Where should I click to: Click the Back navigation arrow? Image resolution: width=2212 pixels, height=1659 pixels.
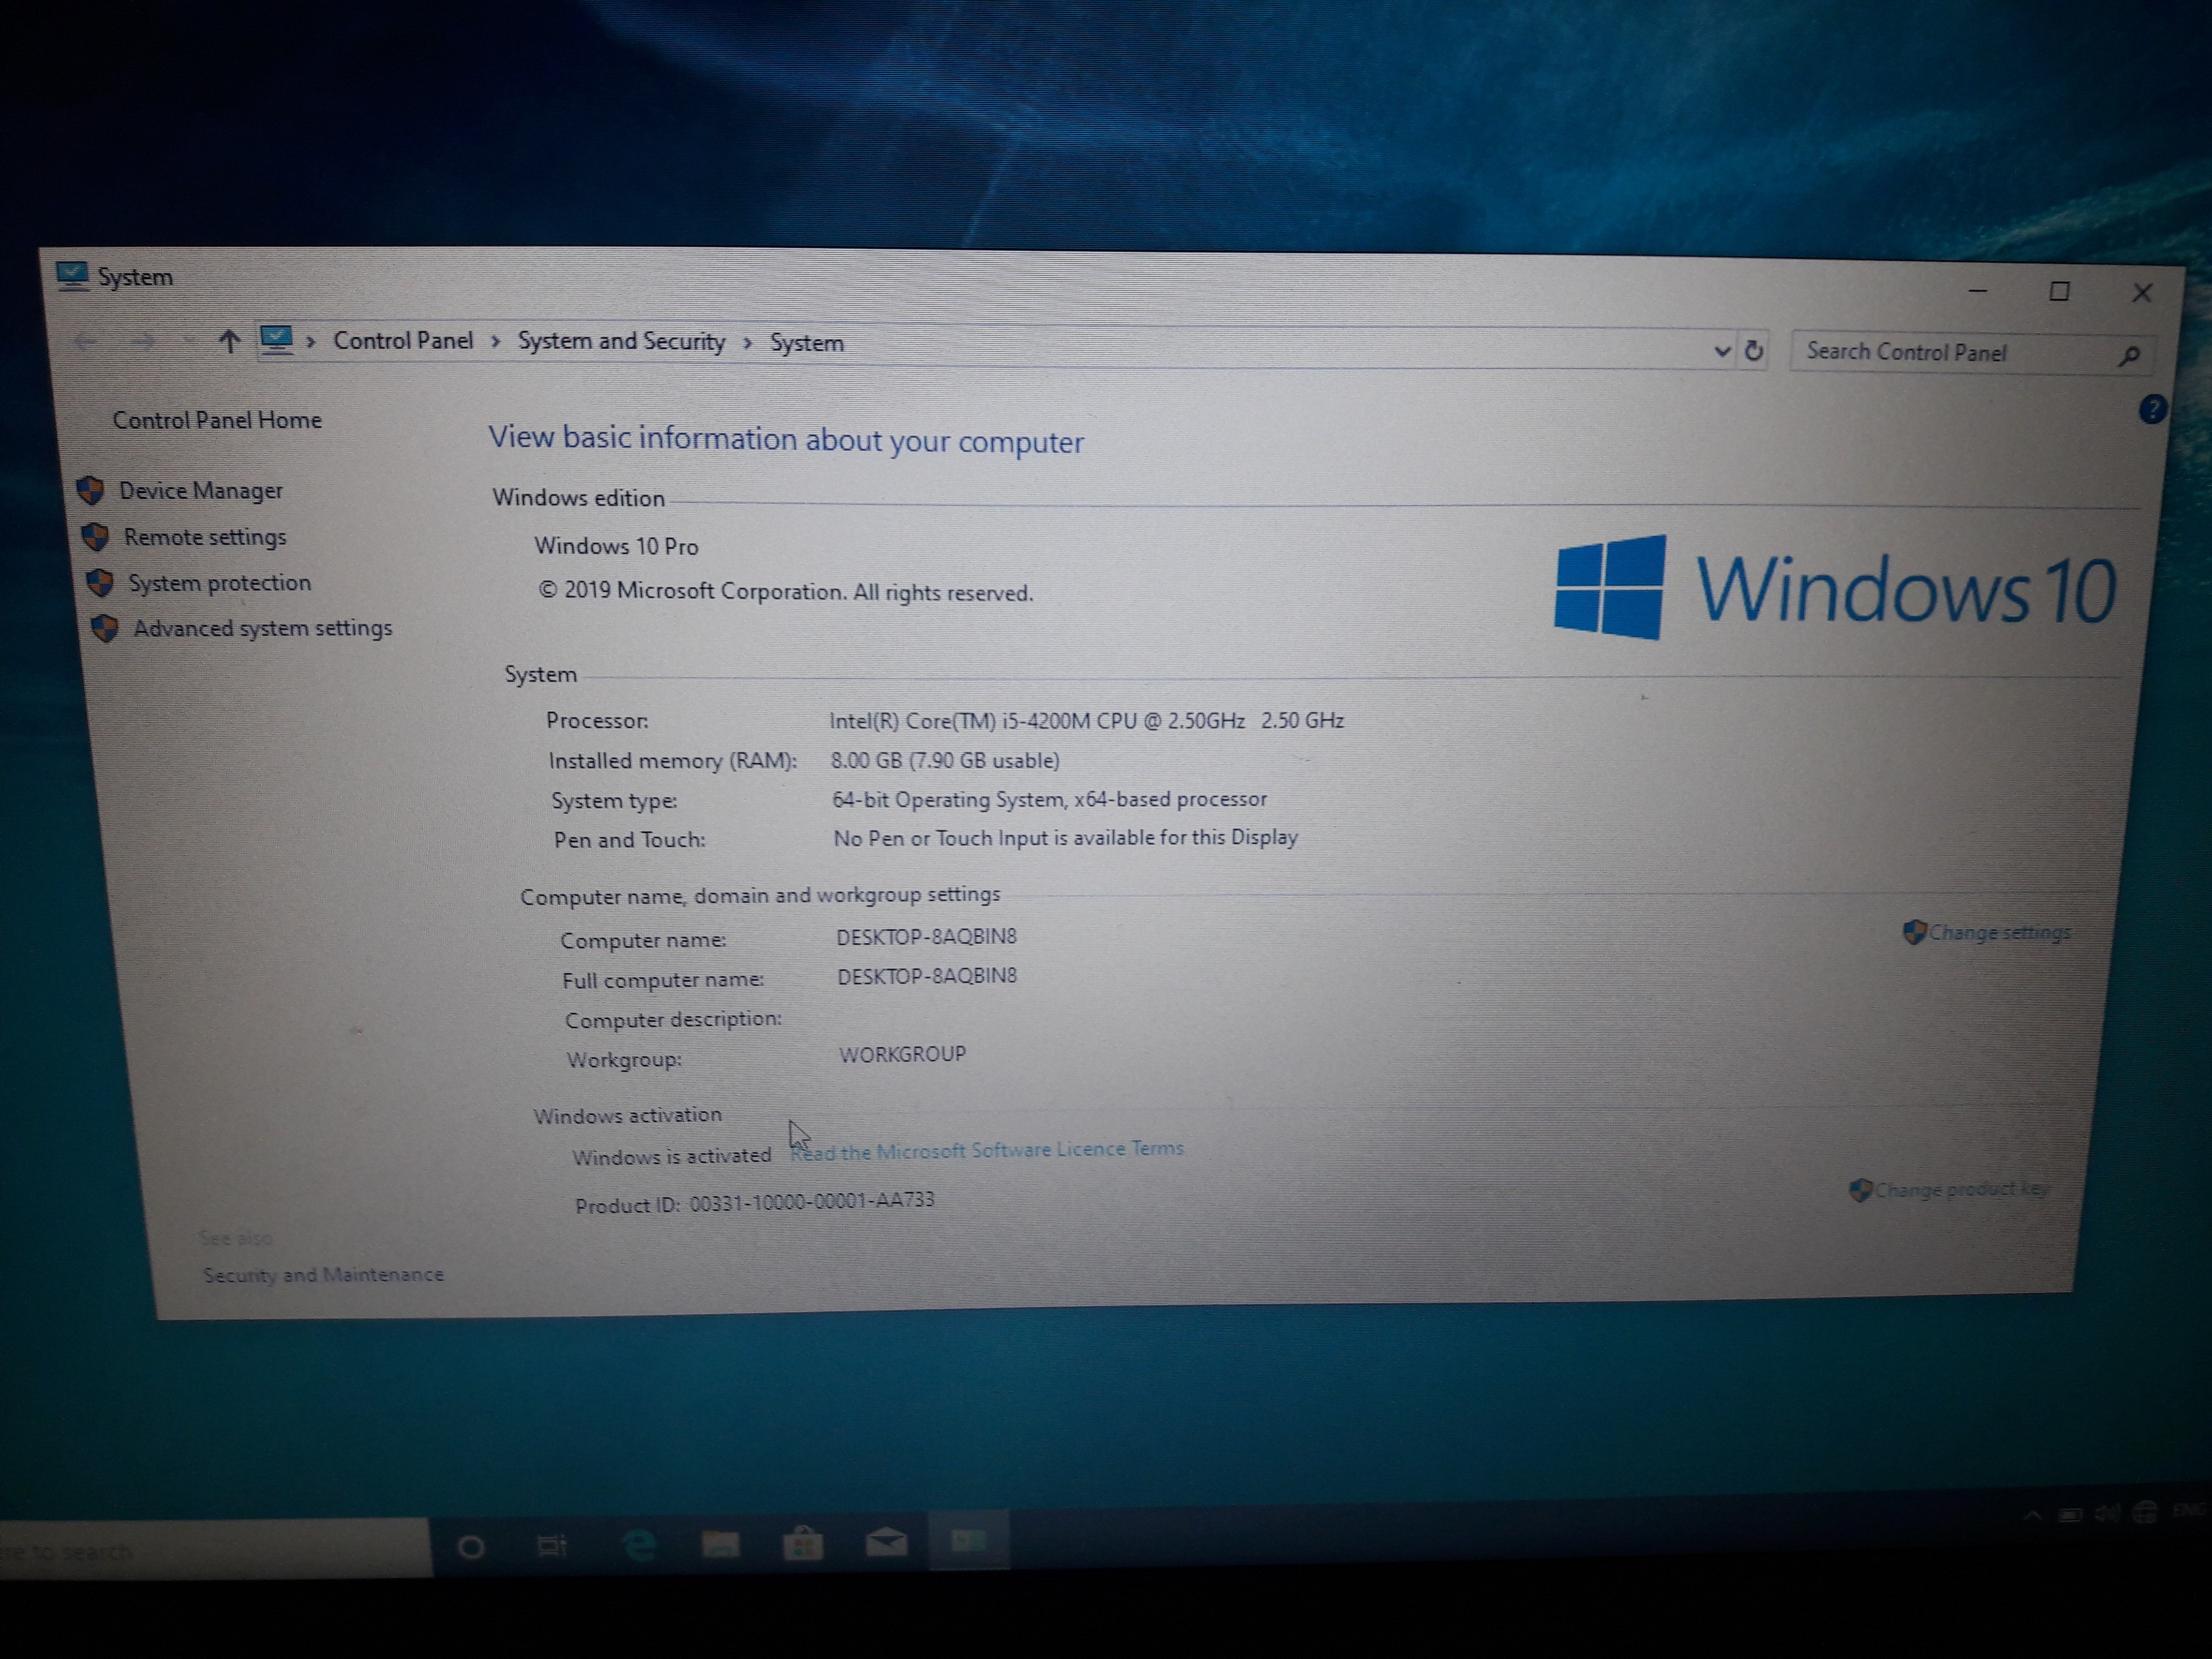click(x=86, y=341)
